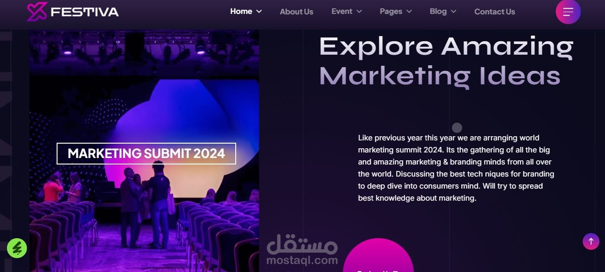Expand the Pages dropdown arrow
Image resolution: width=605 pixels, height=272 pixels.
coord(409,12)
